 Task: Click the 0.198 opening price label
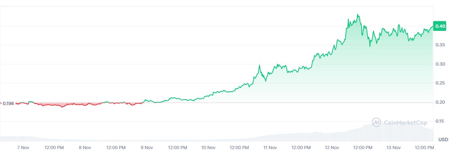(8, 103)
